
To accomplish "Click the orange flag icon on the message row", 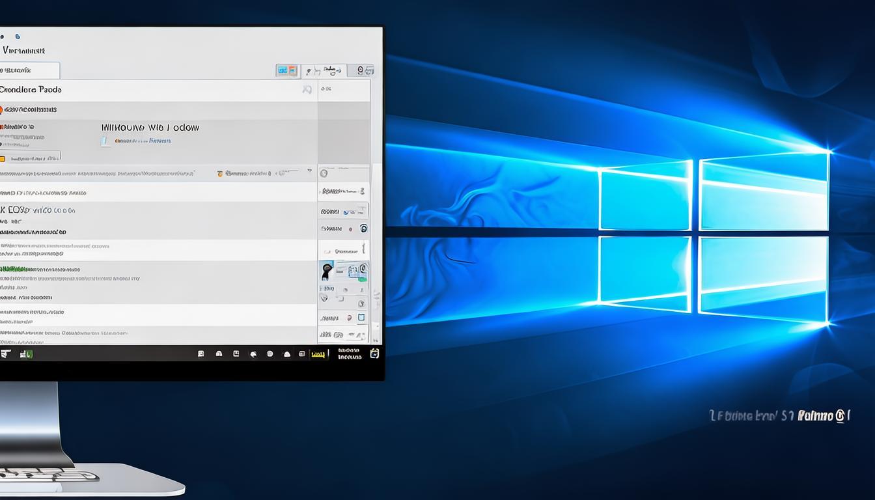I will (220, 173).
